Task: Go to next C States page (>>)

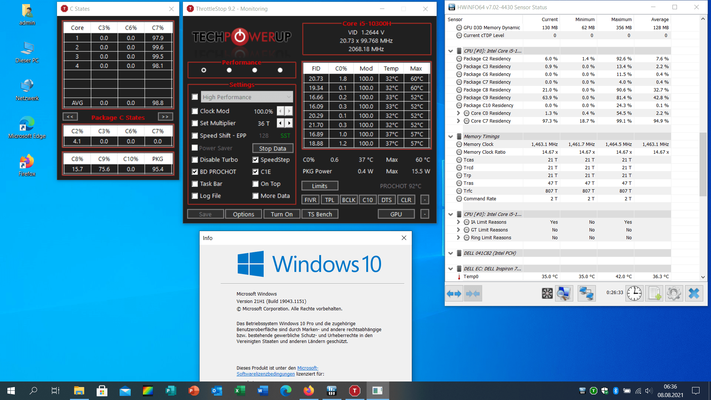Action: [165, 117]
